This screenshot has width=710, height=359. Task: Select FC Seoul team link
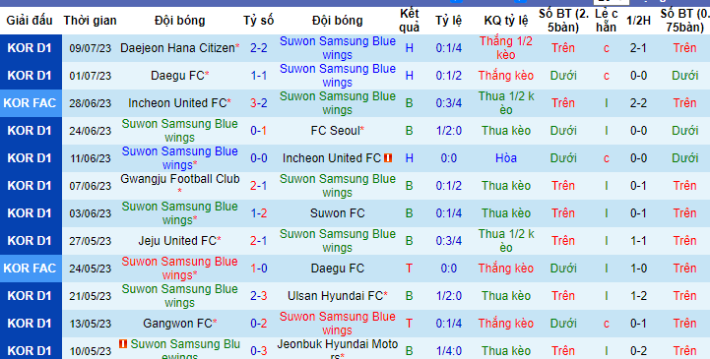[335, 131]
